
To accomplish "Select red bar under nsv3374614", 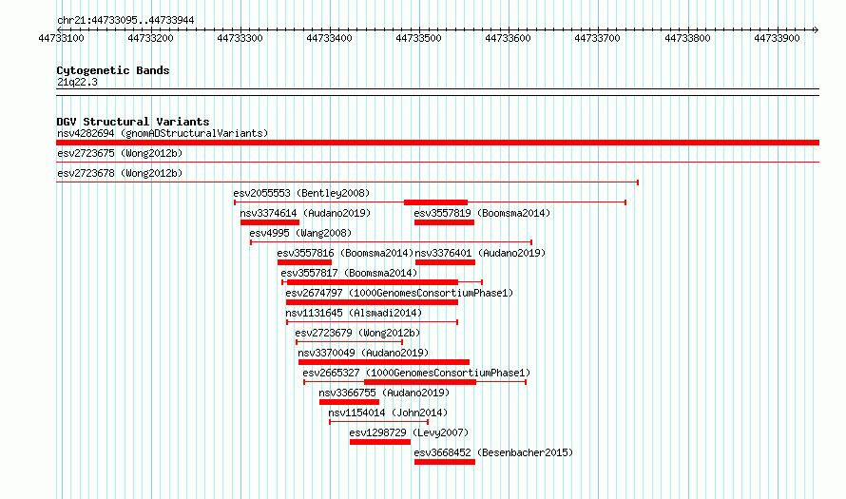I will [x=270, y=222].
